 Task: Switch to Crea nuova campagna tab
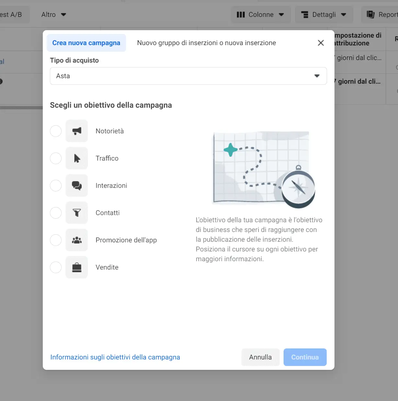click(86, 43)
